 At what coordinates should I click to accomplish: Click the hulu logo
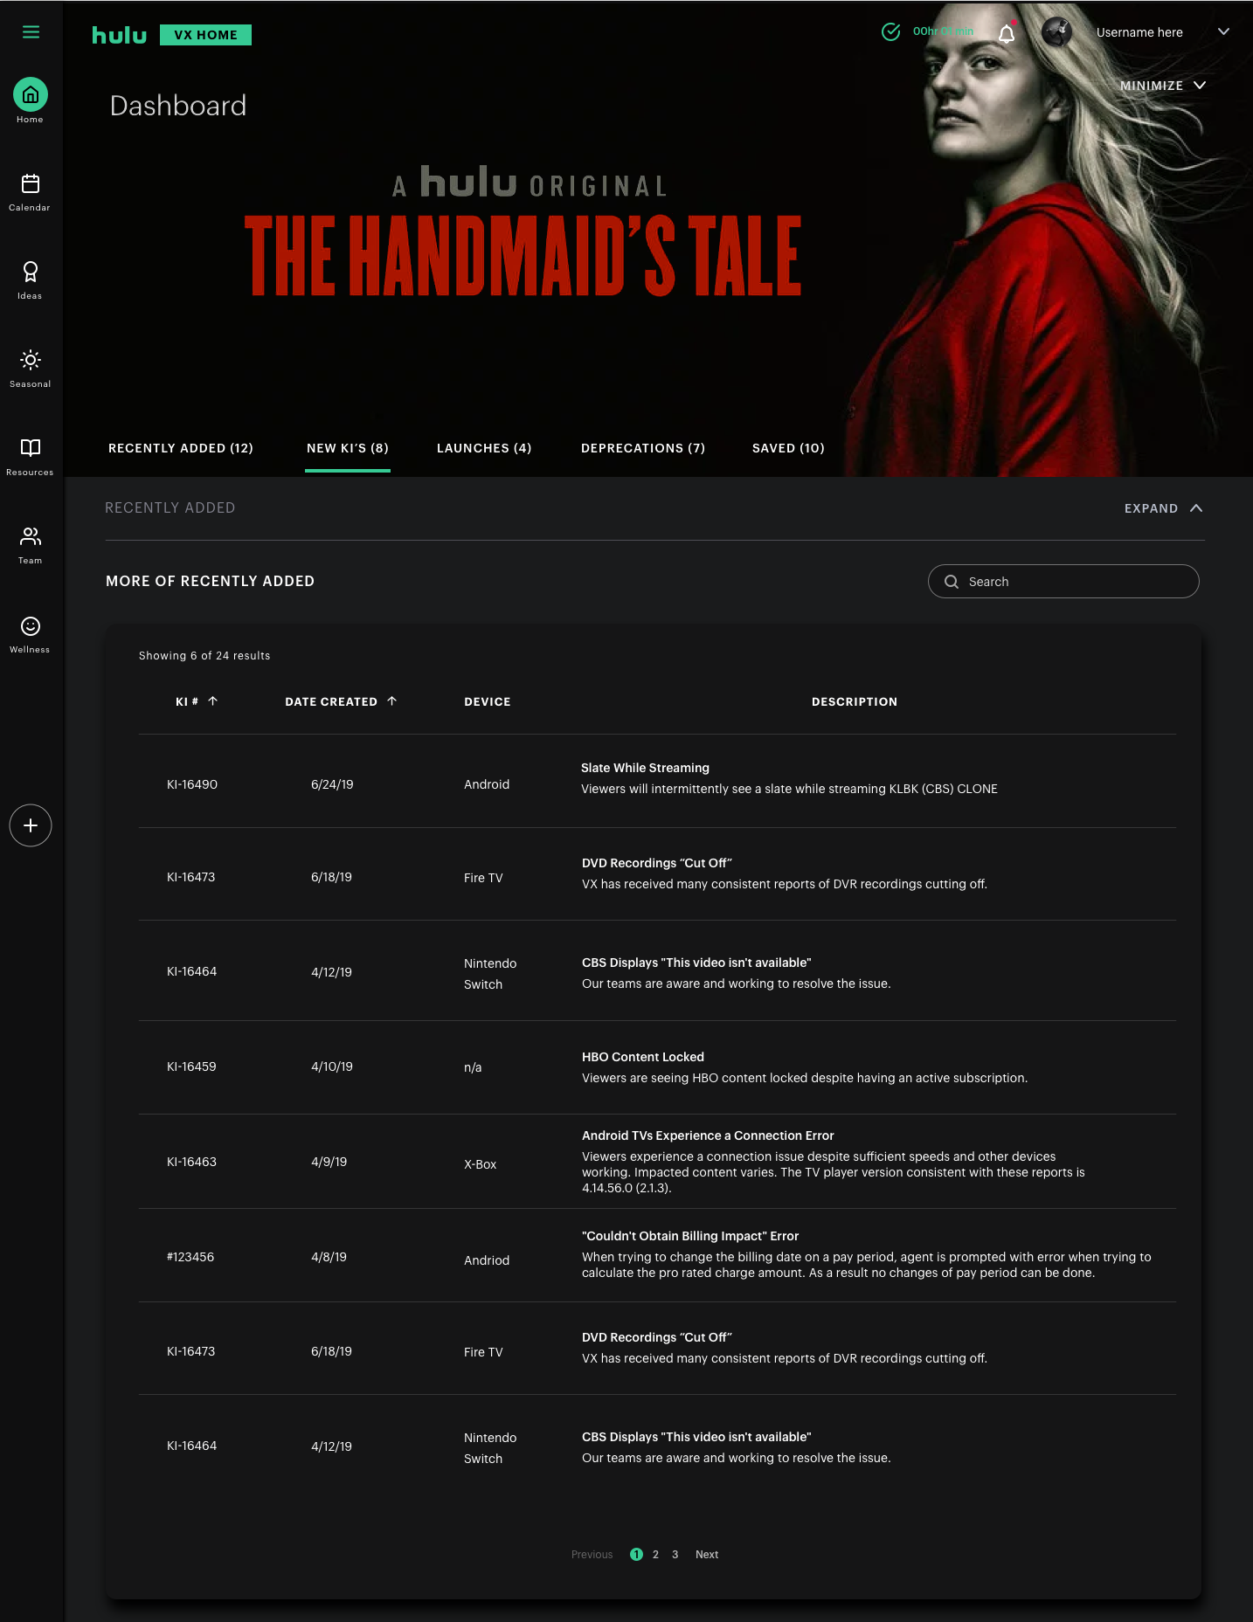pyautogui.click(x=120, y=35)
